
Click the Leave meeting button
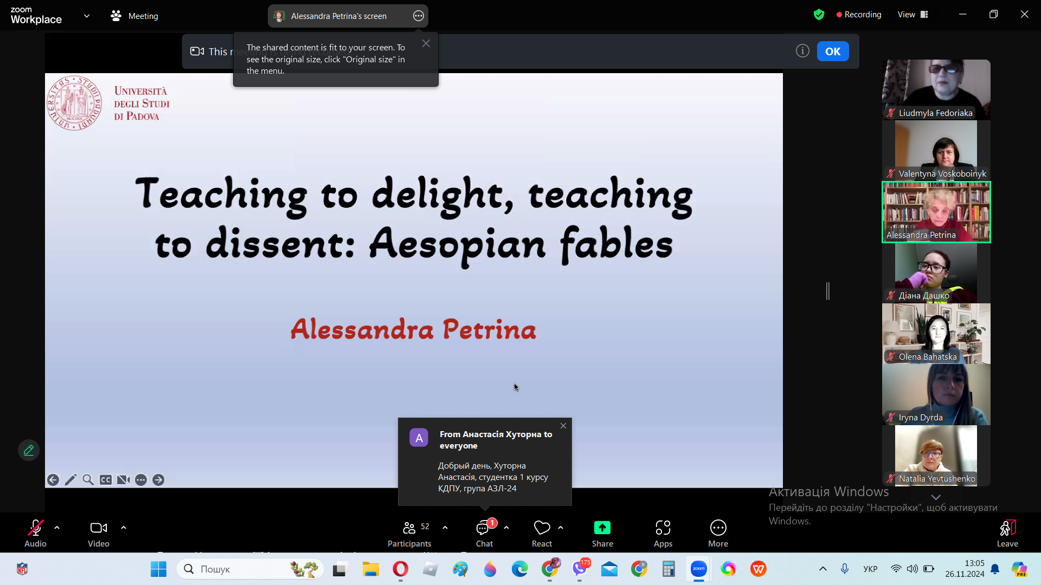1007,533
